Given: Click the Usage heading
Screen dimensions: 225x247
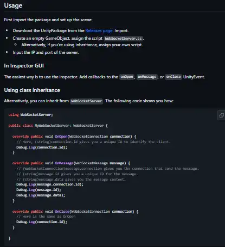Looking at the screenshot, I should tap(13, 5).
